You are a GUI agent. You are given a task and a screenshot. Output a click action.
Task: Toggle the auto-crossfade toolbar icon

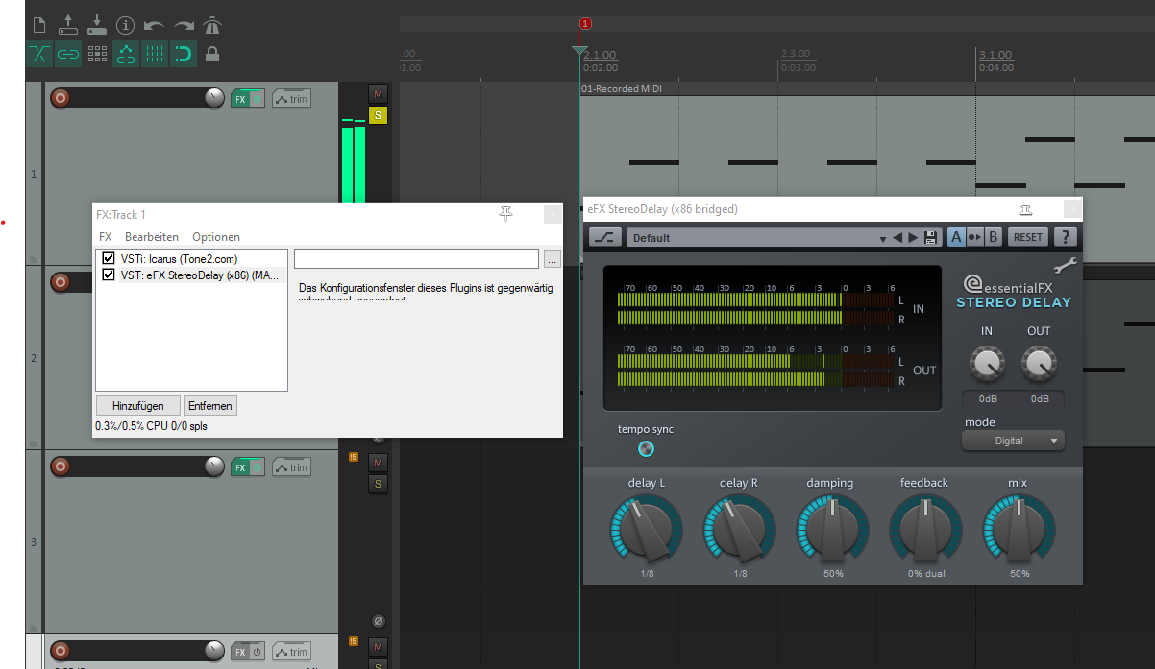(x=39, y=54)
